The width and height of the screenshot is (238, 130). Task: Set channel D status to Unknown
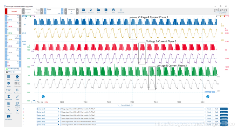point(224,118)
